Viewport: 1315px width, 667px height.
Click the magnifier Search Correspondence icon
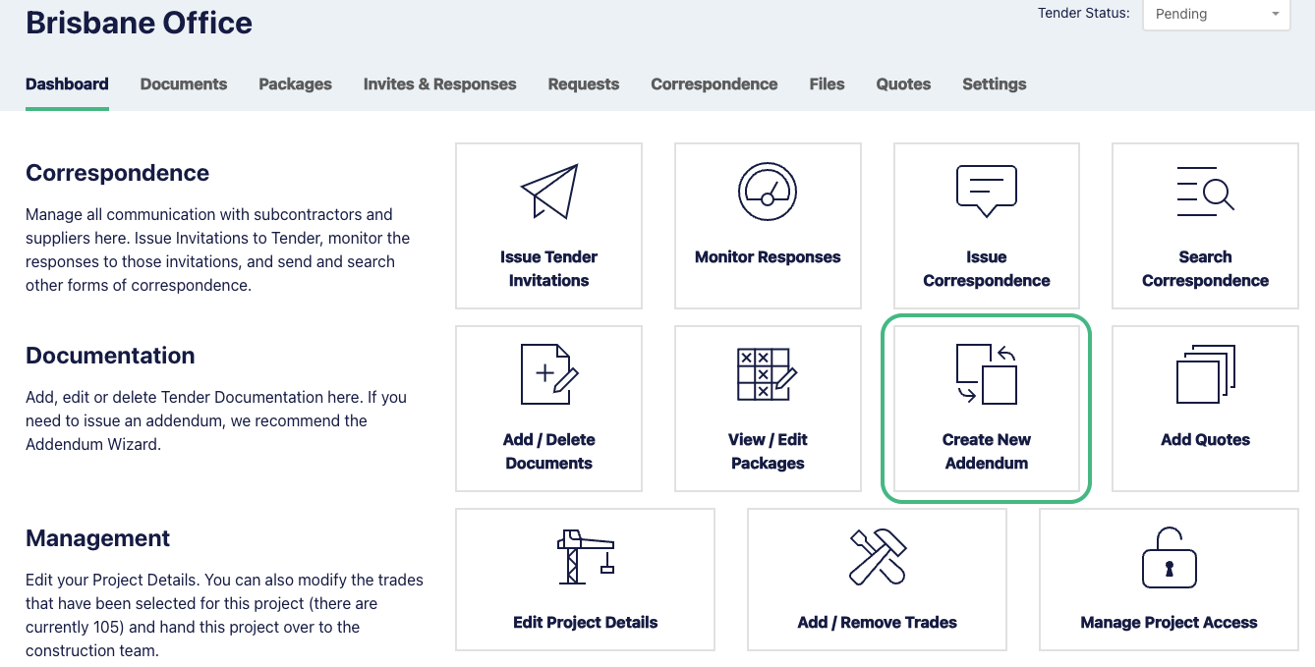[x=1205, y=191]
